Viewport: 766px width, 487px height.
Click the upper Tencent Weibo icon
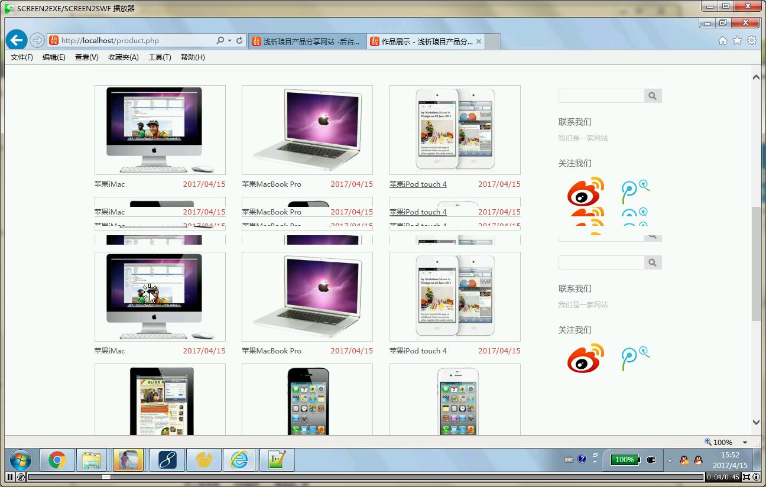coord(635,191)
